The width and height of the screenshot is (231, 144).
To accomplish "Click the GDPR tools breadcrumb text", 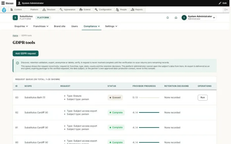I will pos(26,36).
